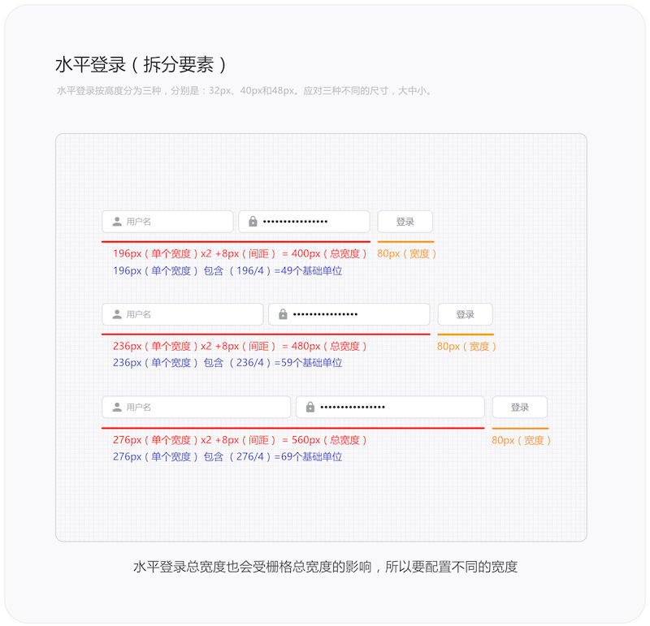Click the blue text '276/4）=69个基础单位'
The height and width of the screenshot is (626, 650).
point(289,457)
